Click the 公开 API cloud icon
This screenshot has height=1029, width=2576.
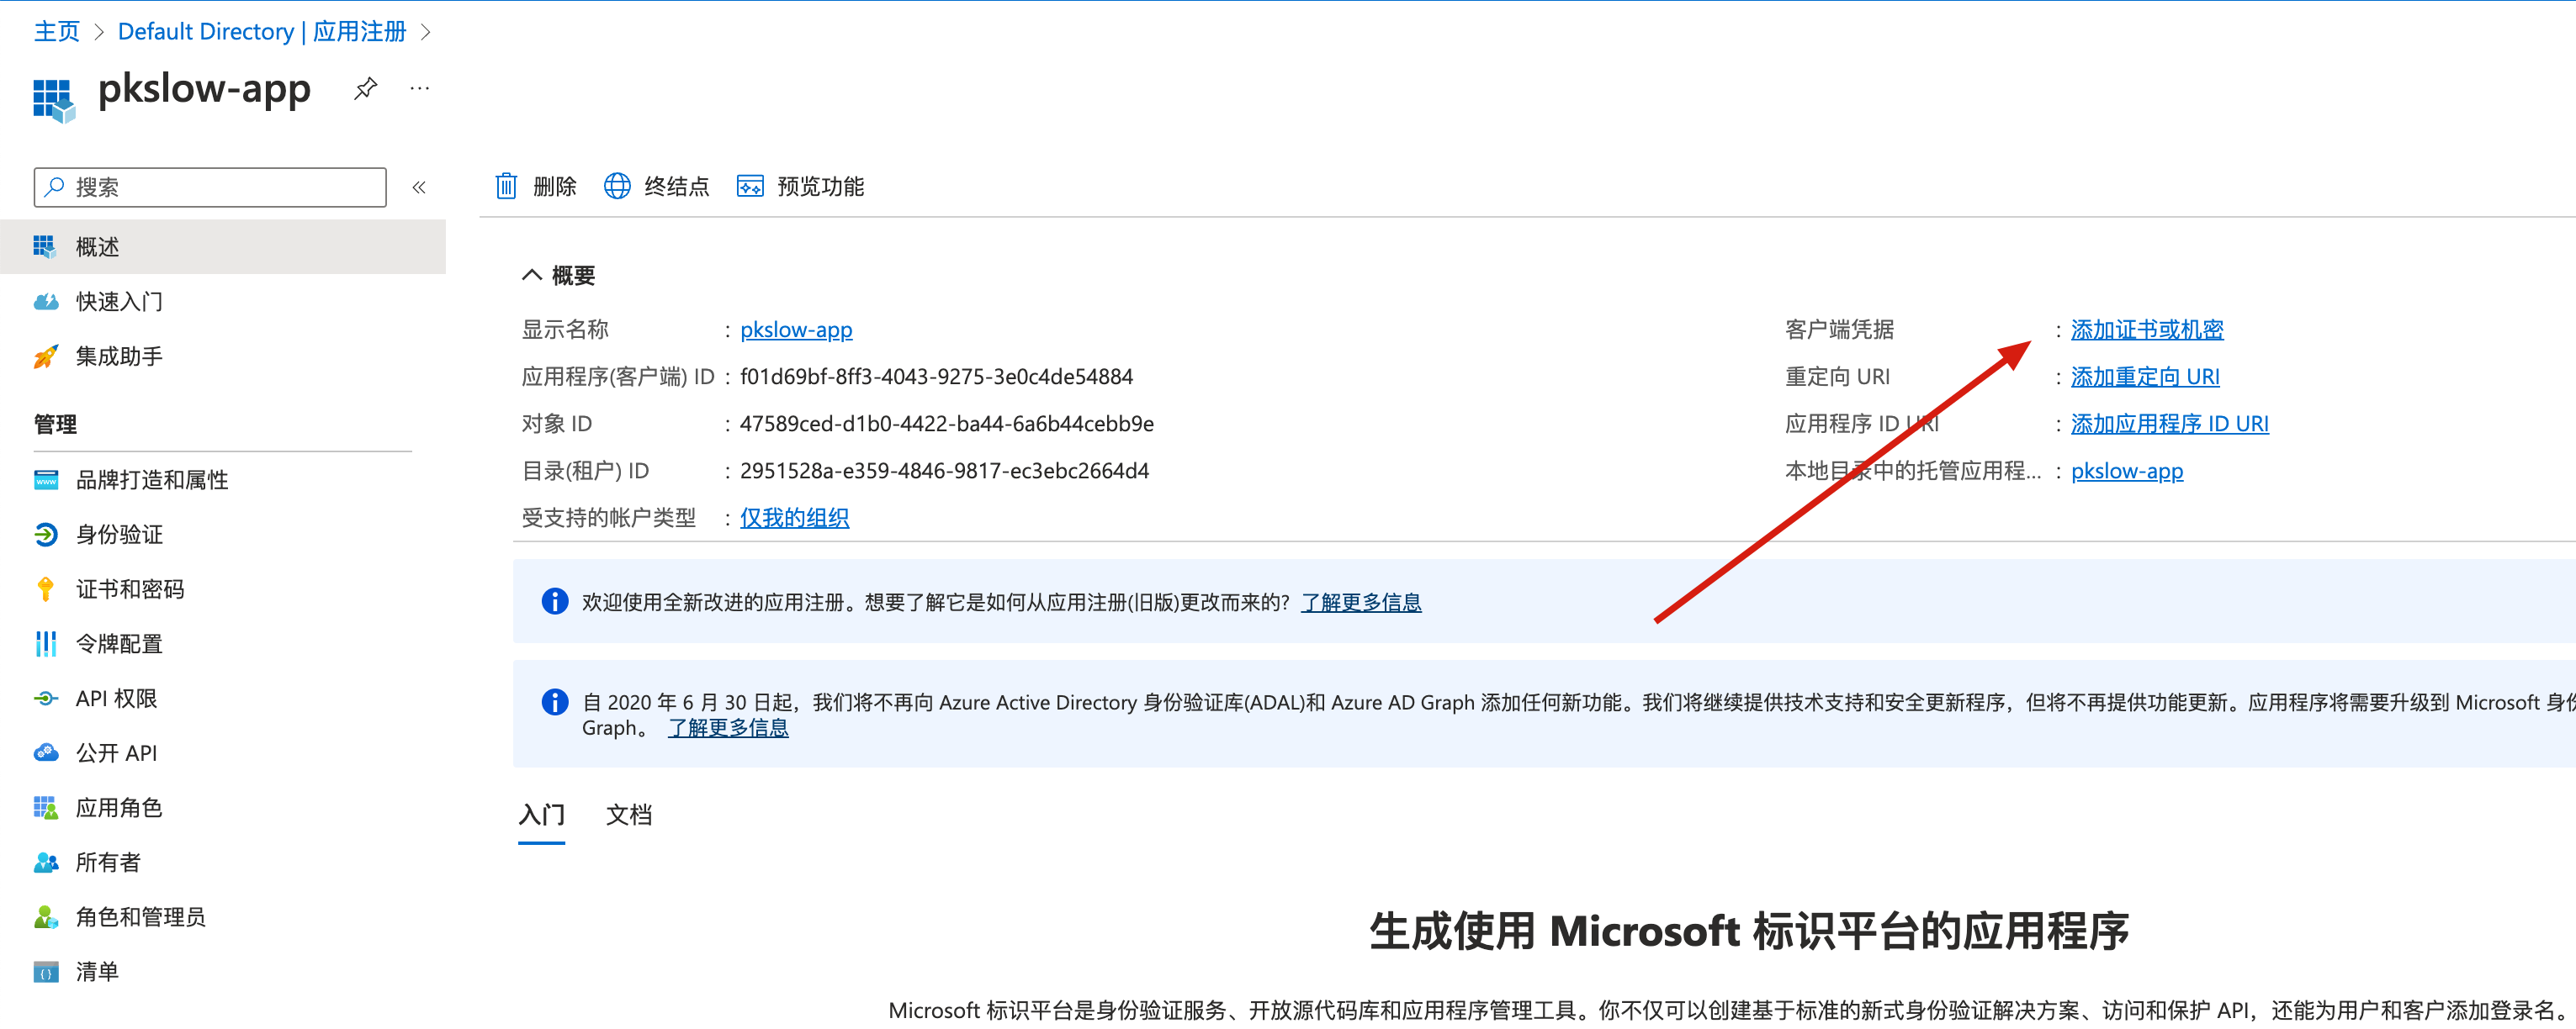click(46, 752)
